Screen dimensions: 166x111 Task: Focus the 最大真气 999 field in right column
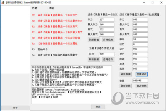tap(140, 34)
